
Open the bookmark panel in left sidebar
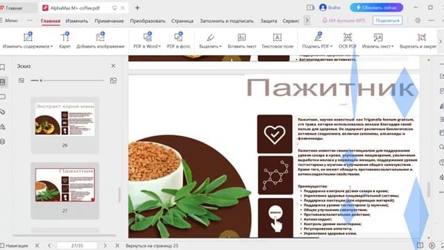3,67
